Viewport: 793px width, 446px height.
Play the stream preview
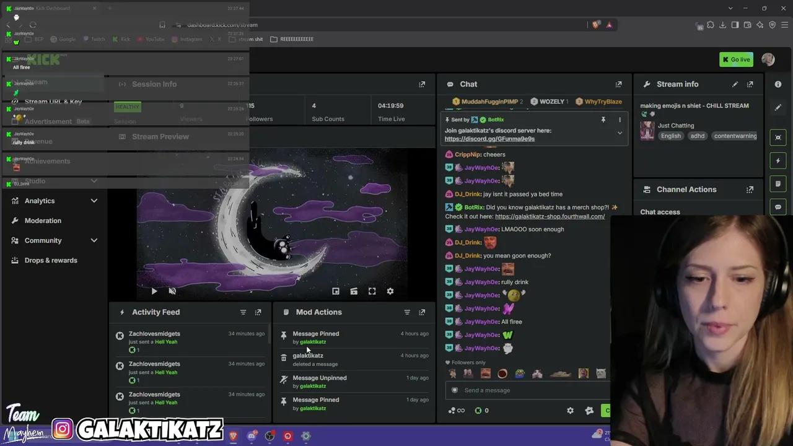[154, 291]
